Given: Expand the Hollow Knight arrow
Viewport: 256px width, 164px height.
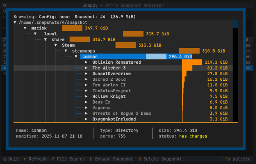Looking at the screenshot, I should pyautogui.click(x=86, y=97).
